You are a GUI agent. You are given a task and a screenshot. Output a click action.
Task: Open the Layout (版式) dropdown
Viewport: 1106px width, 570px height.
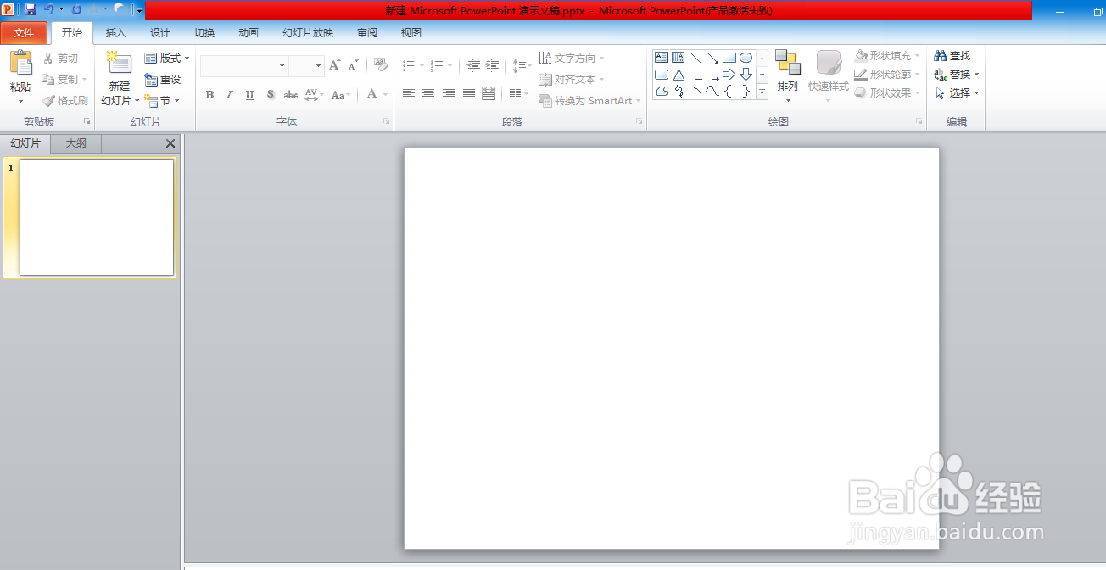167,59
